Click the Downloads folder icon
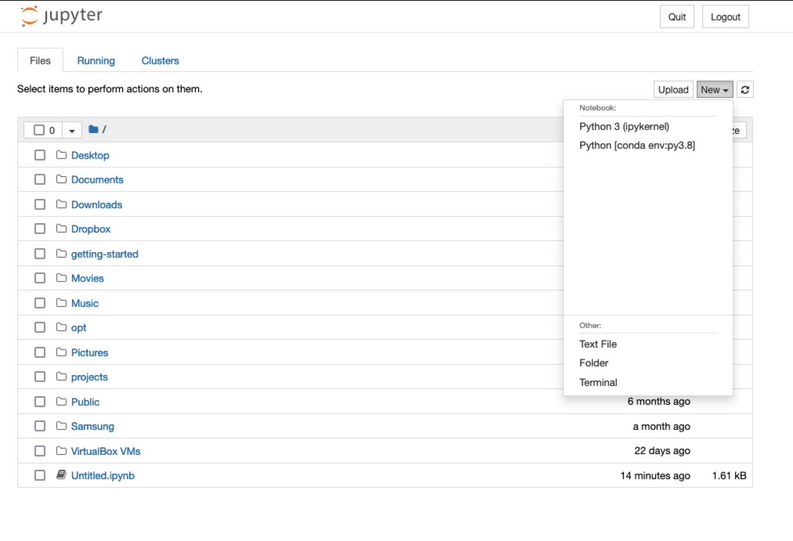The image size is (793, 541). click(x=61, y=204)
